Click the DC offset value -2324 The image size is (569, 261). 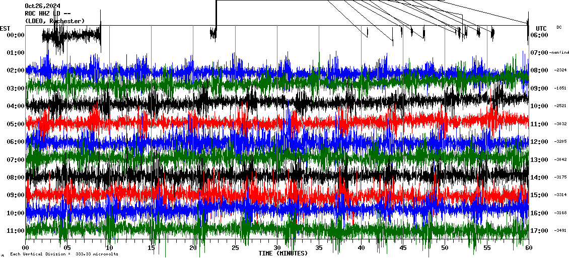(x=559, y=70)
